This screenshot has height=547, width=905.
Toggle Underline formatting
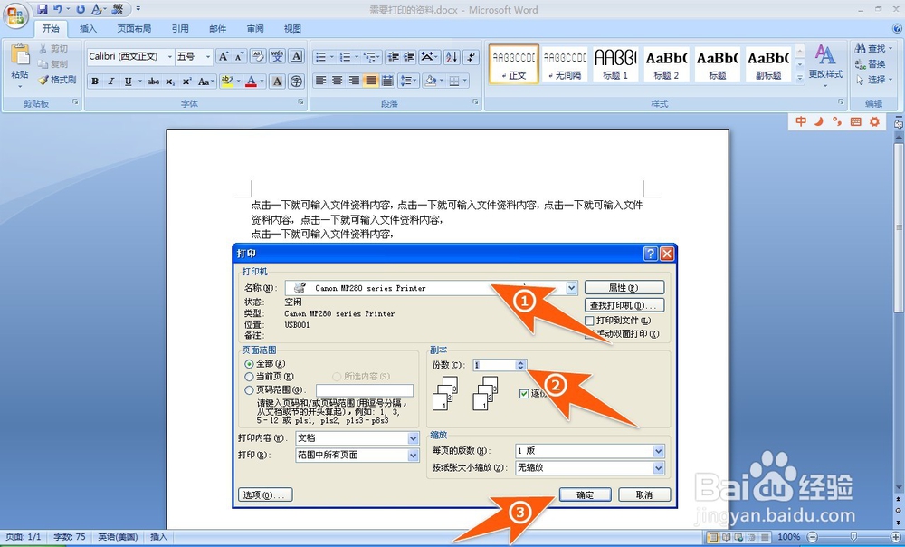[x=128, y=82]
